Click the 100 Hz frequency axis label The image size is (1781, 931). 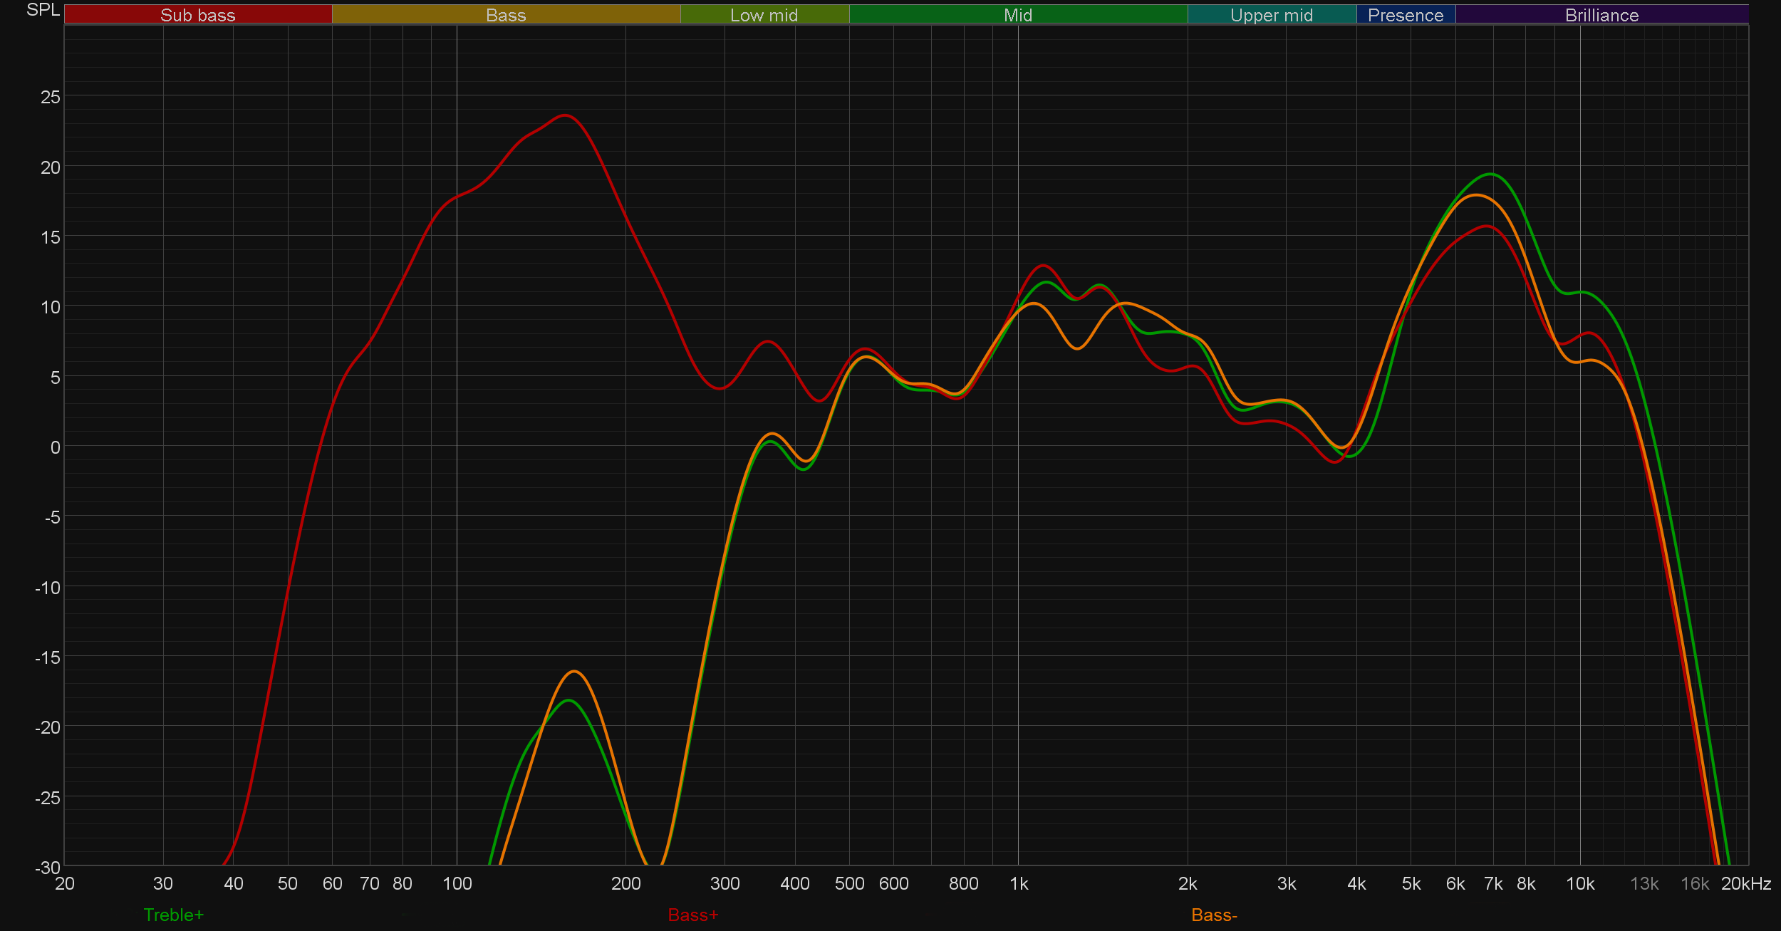tap(457, 884)
